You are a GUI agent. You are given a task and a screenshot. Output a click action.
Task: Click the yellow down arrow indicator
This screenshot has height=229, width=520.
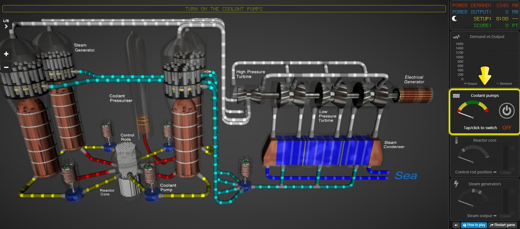[485, 75]
